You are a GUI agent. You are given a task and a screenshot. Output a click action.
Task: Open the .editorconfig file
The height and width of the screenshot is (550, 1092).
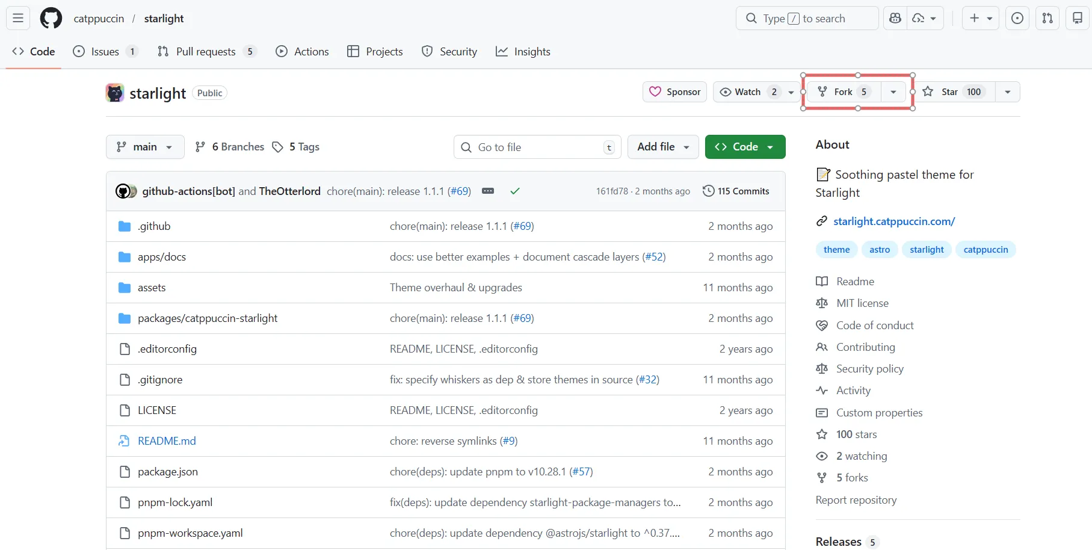(x=167, y=349)
